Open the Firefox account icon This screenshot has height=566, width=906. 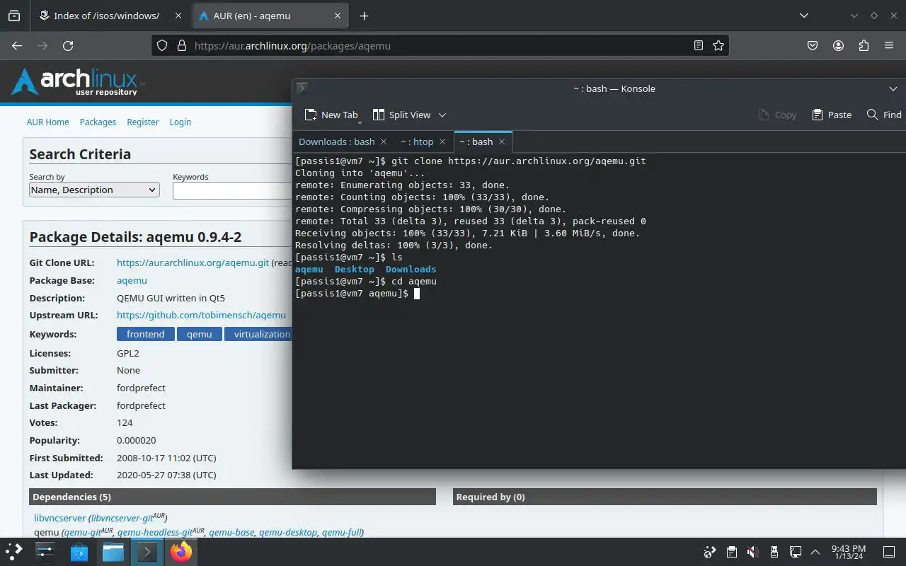point(838,45)
